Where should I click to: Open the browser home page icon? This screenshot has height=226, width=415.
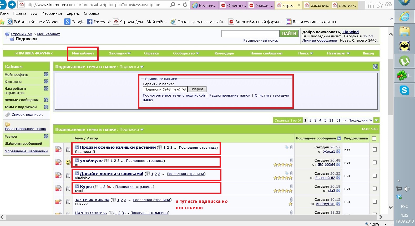tap(371, 5)
